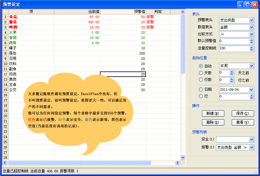The image size is (260, 176).
Task: Select the 日期 radio button
Action: 201,90
